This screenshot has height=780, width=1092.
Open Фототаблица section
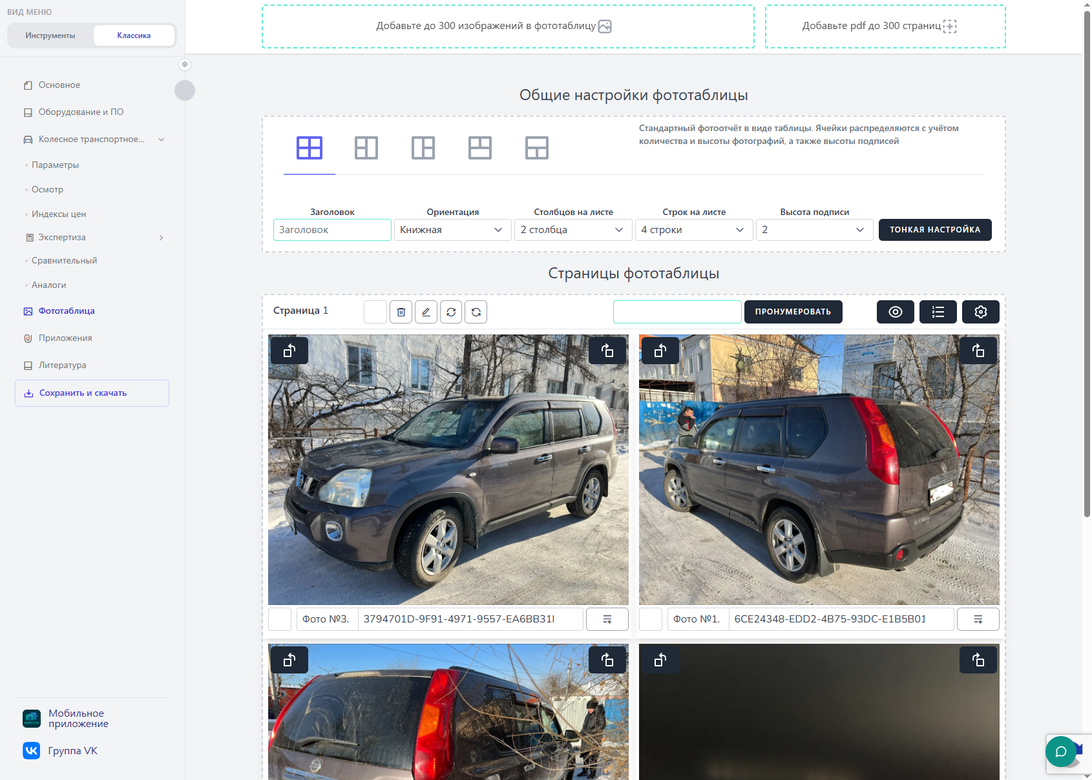(x=67, y=311)
